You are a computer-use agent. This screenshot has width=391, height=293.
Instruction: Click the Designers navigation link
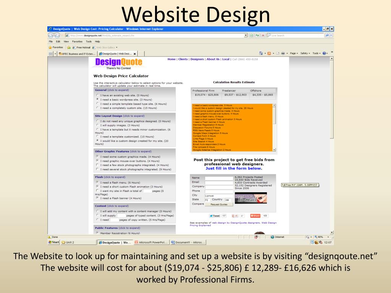[197, 59]
